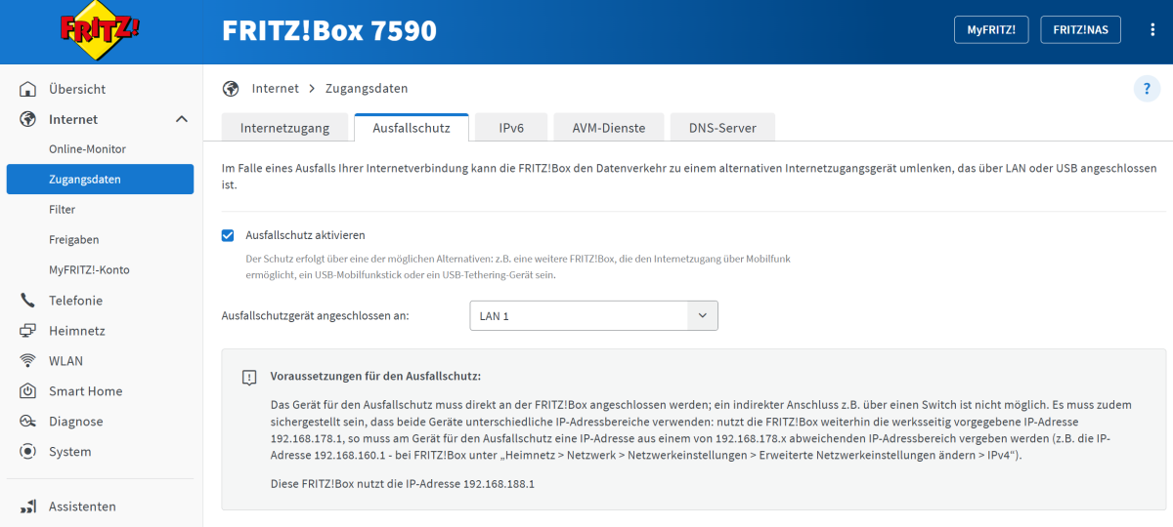Open the IPv6 tab

tap(511, 128)
